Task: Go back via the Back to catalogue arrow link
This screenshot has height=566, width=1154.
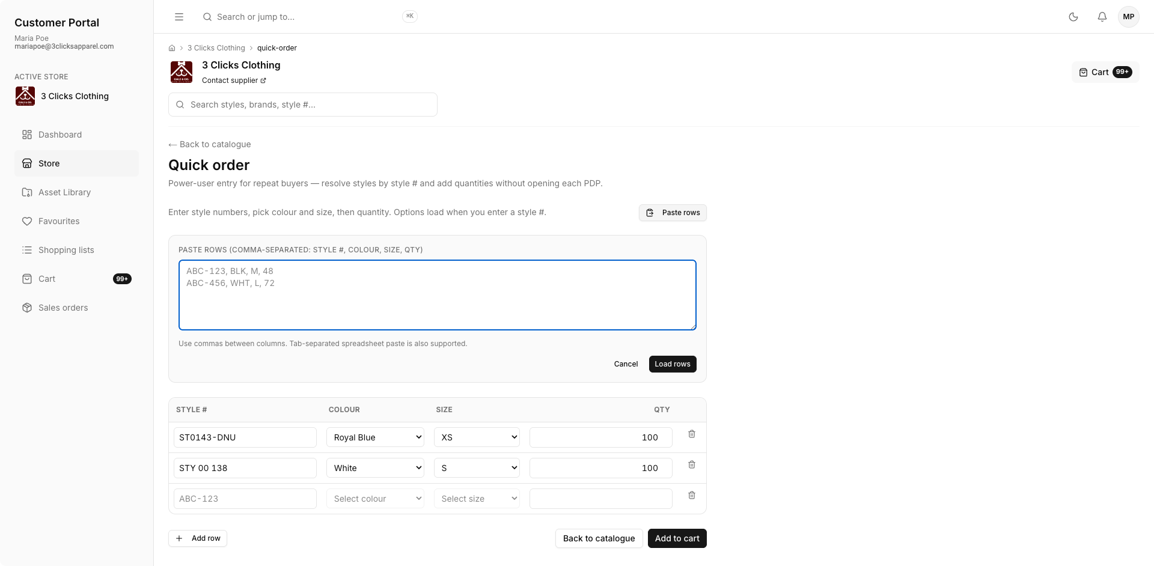Action: click(210, 144)
